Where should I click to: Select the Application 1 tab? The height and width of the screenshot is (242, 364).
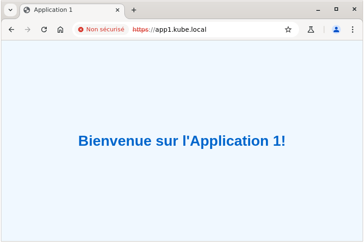(68, 10)
